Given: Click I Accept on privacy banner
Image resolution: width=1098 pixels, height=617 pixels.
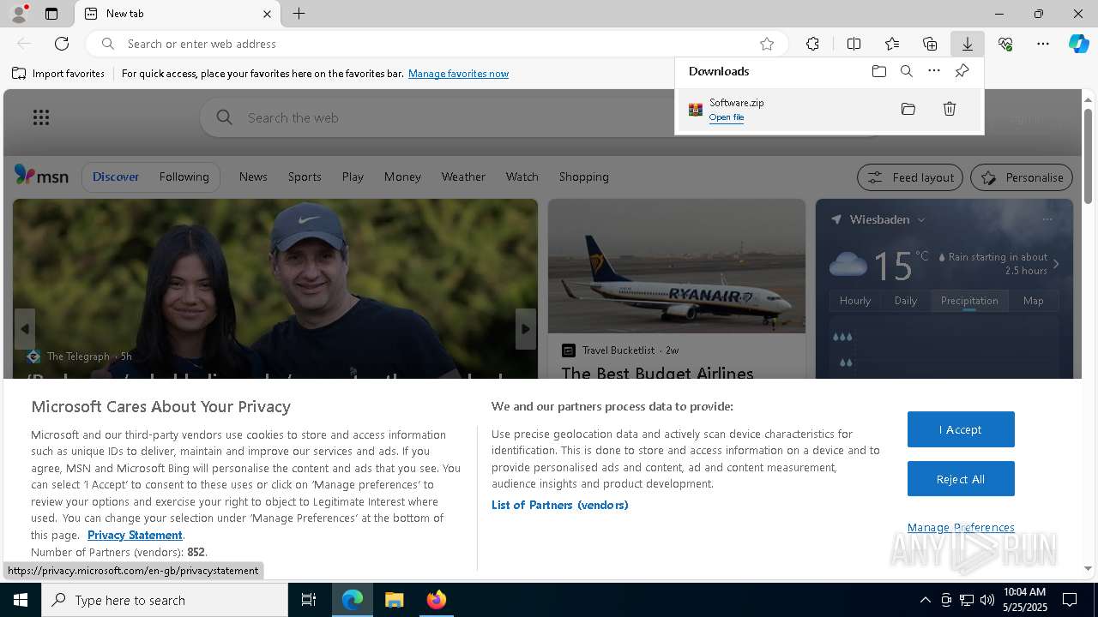Looking at the screenshot, I should click(x=961, y=429).
